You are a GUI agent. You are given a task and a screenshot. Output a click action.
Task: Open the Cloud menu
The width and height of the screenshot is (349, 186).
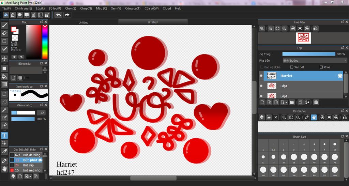click(167, 9)
